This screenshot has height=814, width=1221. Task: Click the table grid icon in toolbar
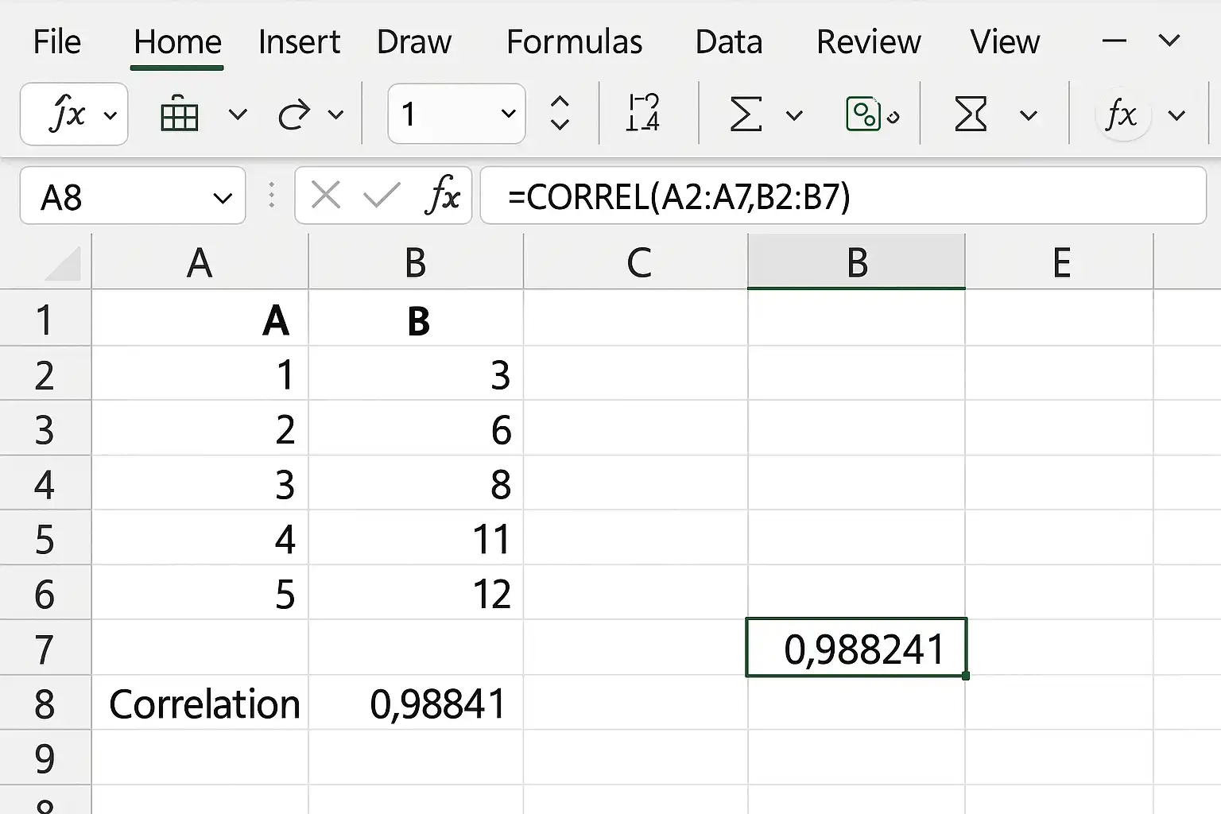[179, 114]
